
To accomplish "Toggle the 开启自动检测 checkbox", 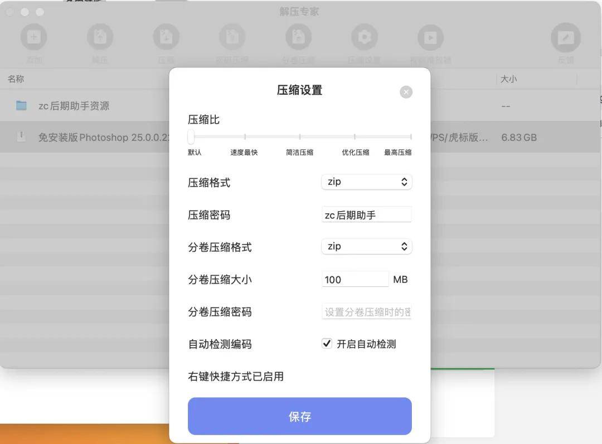I will click(327, 343).
